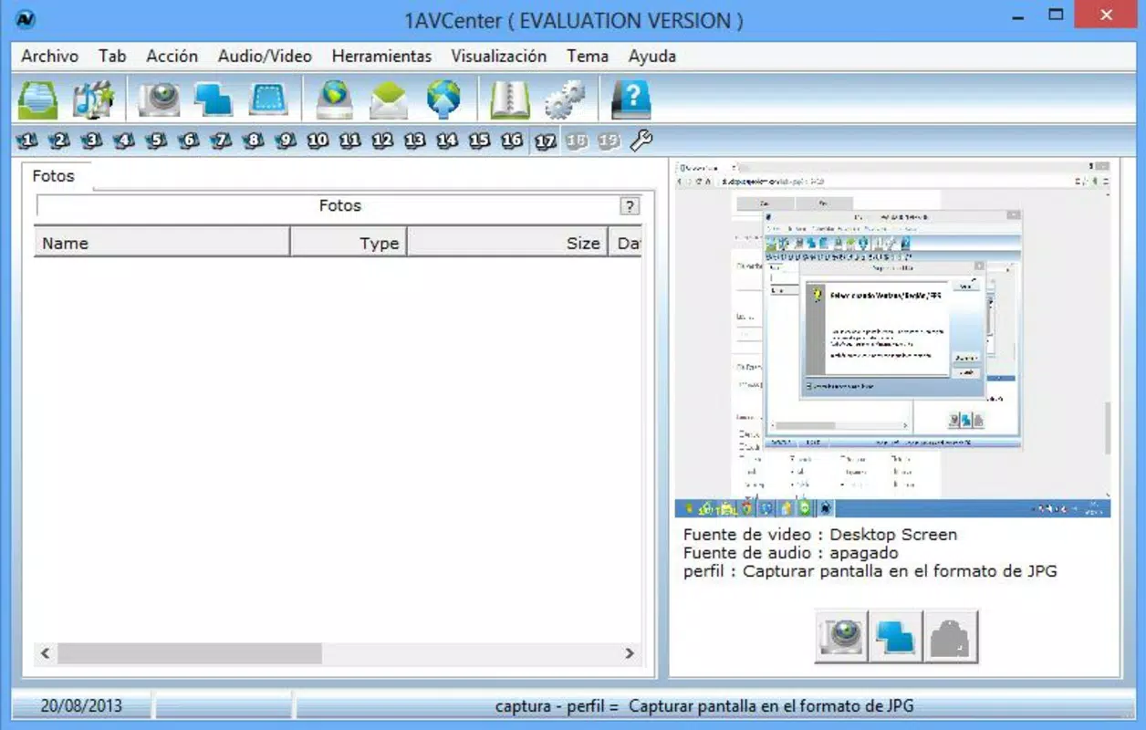Image resolution: width=1146 pixels, height=730 pixels.
Task: Click the right arrow of the horizontal scrollbar
Action: click(x=629, y=653)
